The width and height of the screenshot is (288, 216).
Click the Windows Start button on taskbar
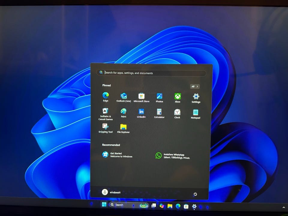click(x=104, y=204)
